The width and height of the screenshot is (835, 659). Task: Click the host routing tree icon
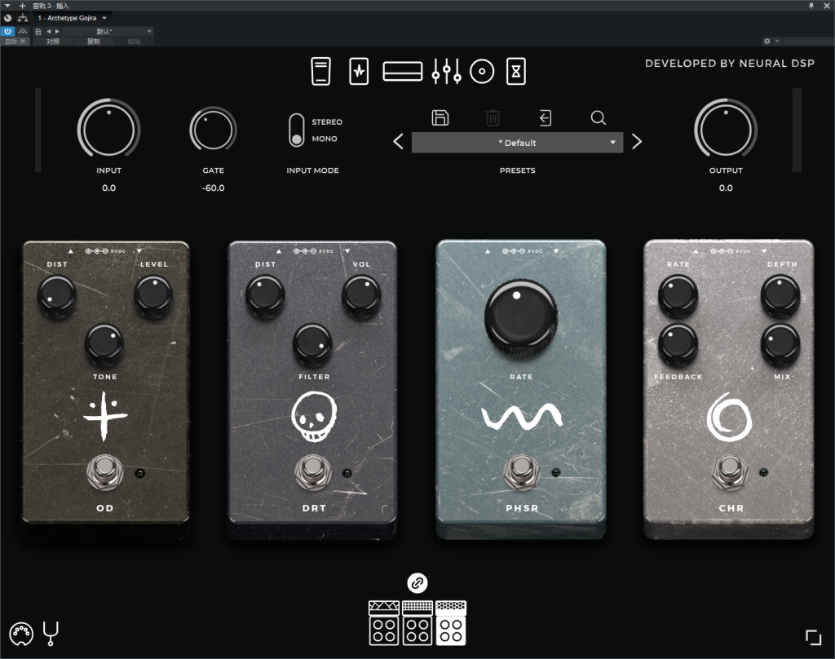[x=22, y=18]
